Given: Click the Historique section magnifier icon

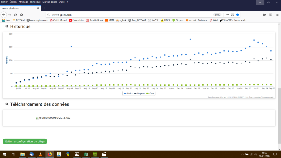Looking at the screenshot, I should point(7,26).
